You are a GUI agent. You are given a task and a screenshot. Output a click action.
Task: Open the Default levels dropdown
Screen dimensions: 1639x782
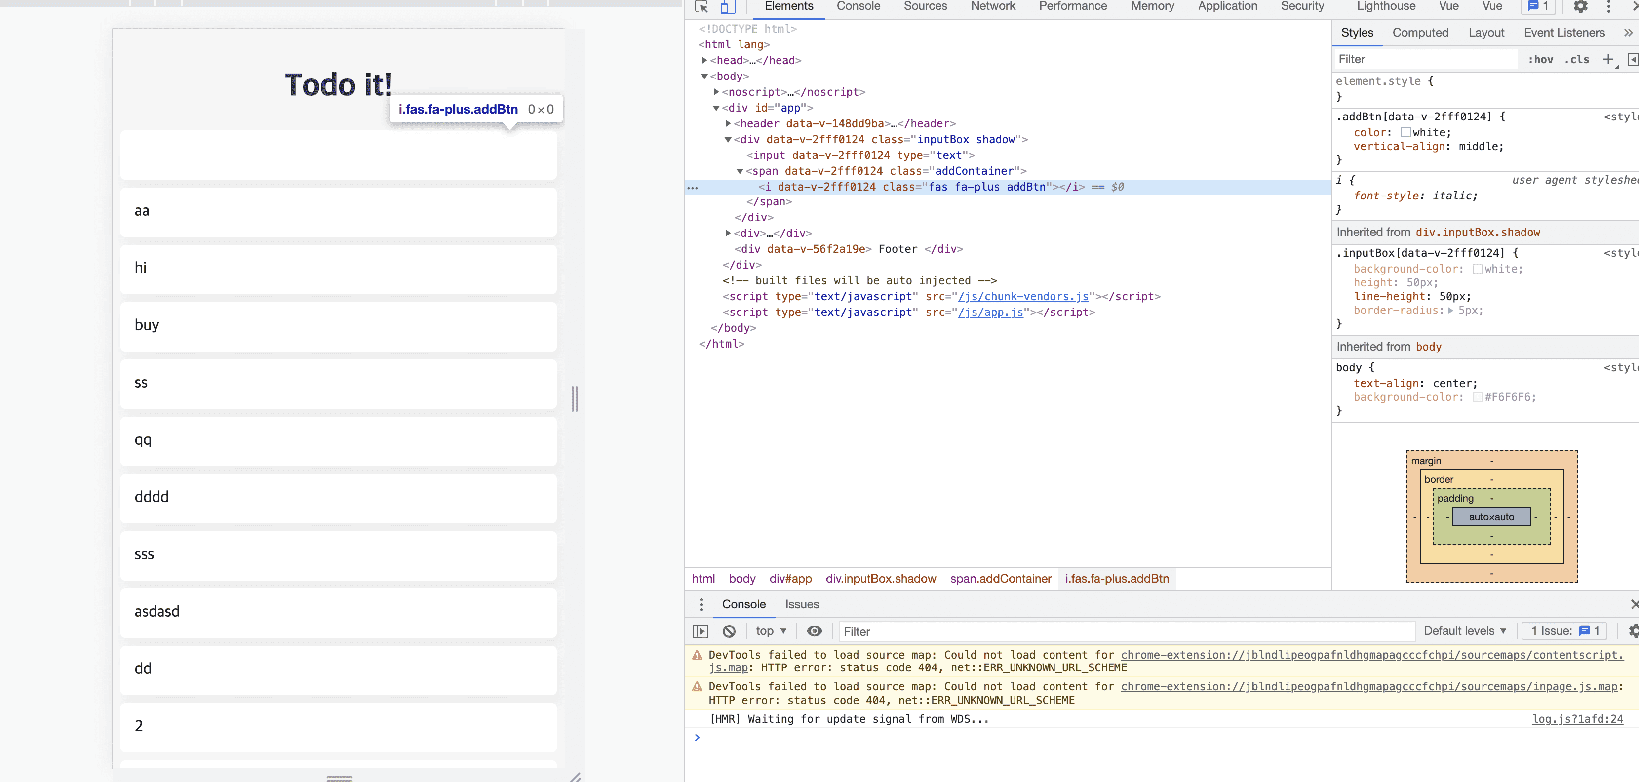point(1465,631)
